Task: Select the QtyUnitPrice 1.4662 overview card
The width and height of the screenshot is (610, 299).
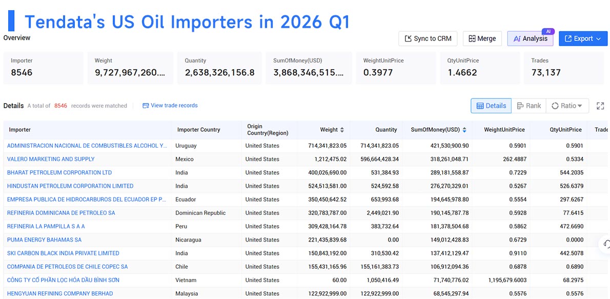Action: (480, 68)
